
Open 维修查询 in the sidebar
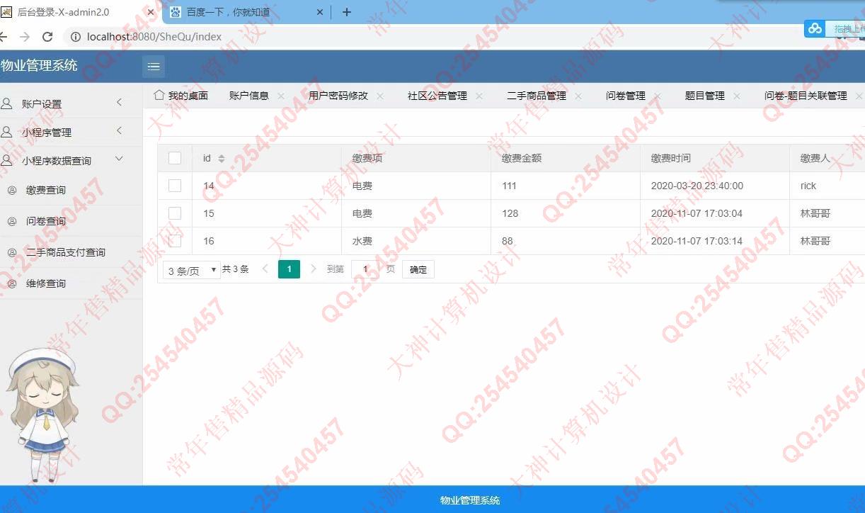pyautogui.click(x=46, y=283)
